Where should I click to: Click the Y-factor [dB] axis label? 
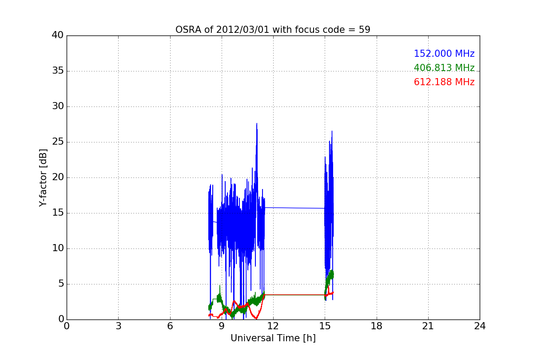[x=43, y=177]
